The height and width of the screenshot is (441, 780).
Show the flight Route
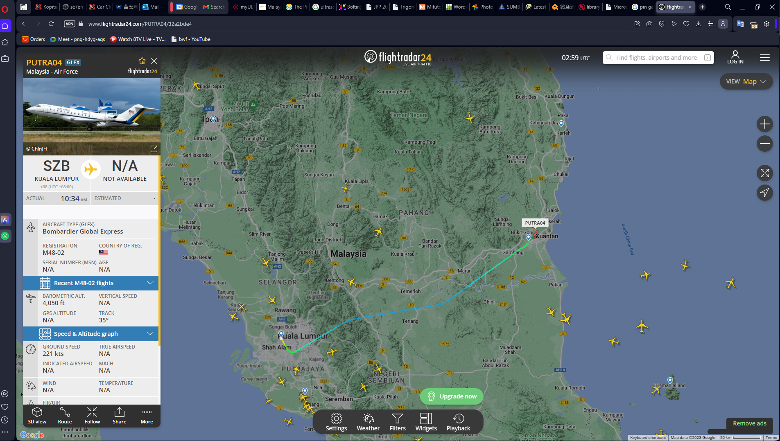click(x=65, y=416)
